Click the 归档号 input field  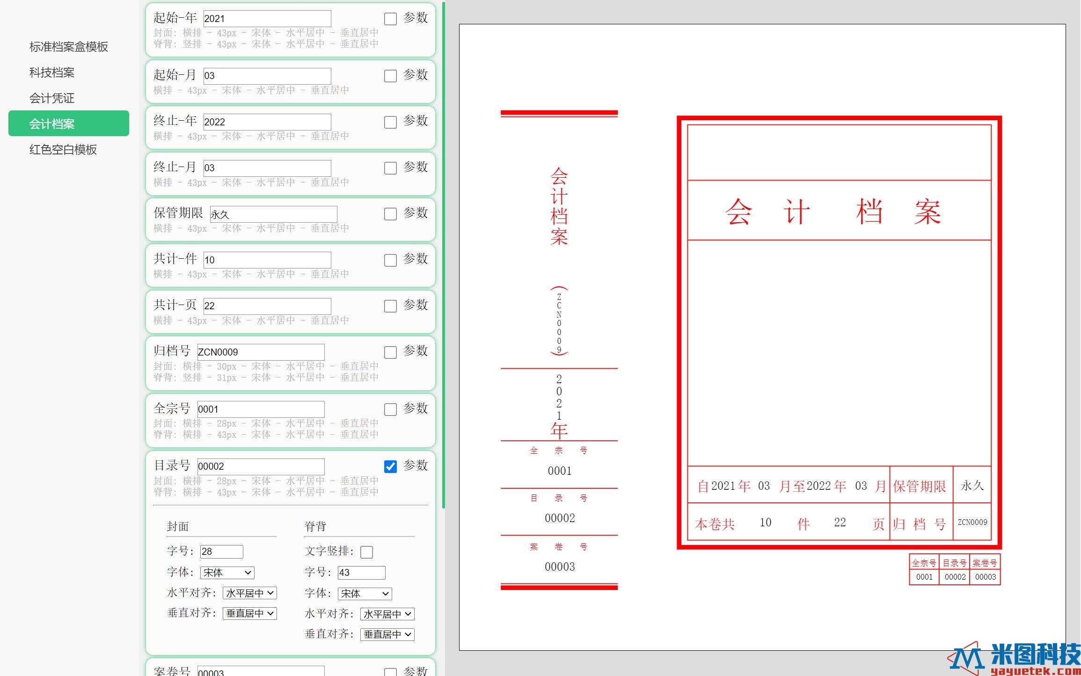click(261, 352)
